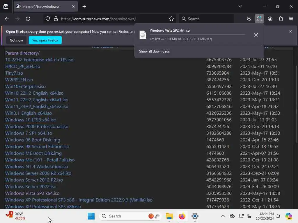Download Windows NT 4 Workstation.iso
Screen dimensions: 298x223
pyautogui.click(x=36, y=166)
